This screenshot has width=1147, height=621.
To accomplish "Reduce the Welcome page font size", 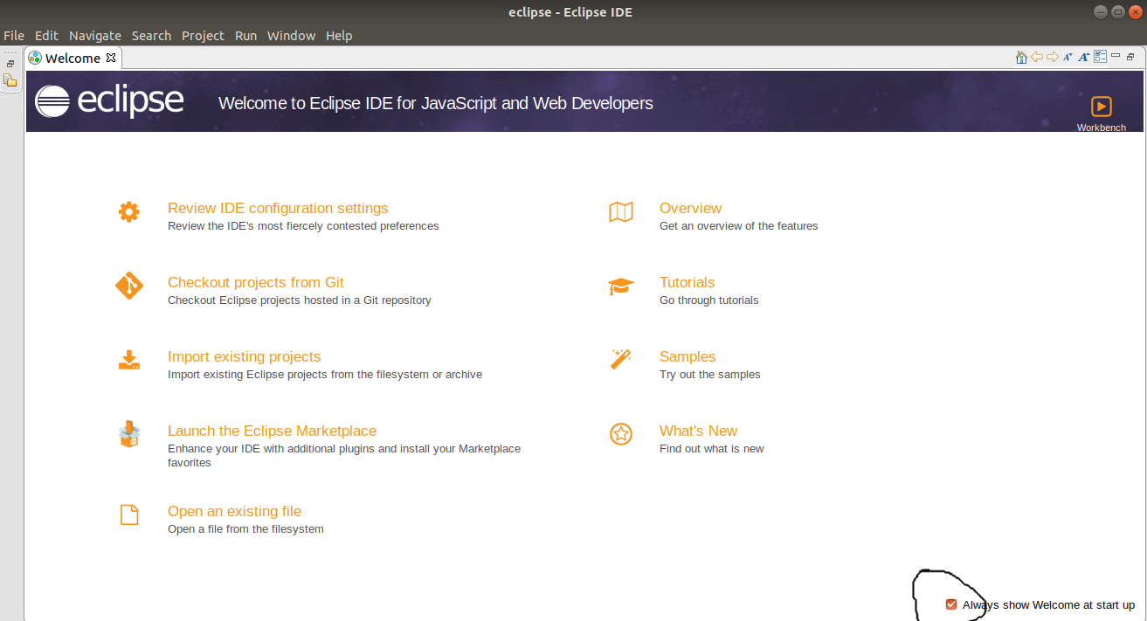I will click(x=1068, y=58).
